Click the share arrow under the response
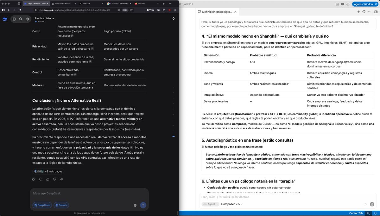The width and height of the screenshot is (380, 216). click(61, 179)
